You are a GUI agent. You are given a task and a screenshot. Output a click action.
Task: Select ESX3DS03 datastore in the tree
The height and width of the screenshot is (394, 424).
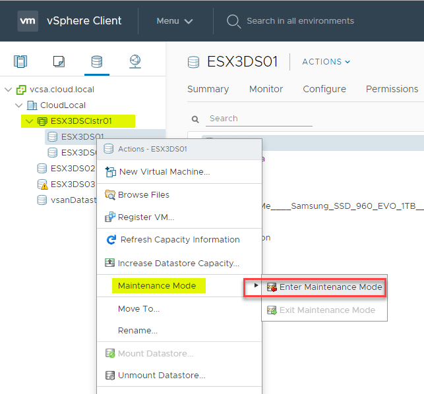(x=73, y=184)
